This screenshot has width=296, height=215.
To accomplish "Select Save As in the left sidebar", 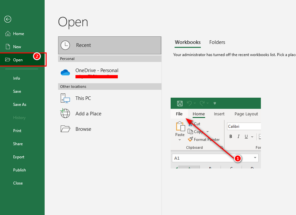I will click(20, 105).
